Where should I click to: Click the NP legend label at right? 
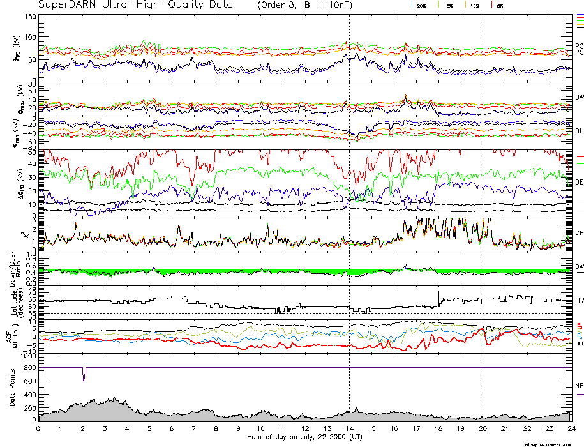579,386
